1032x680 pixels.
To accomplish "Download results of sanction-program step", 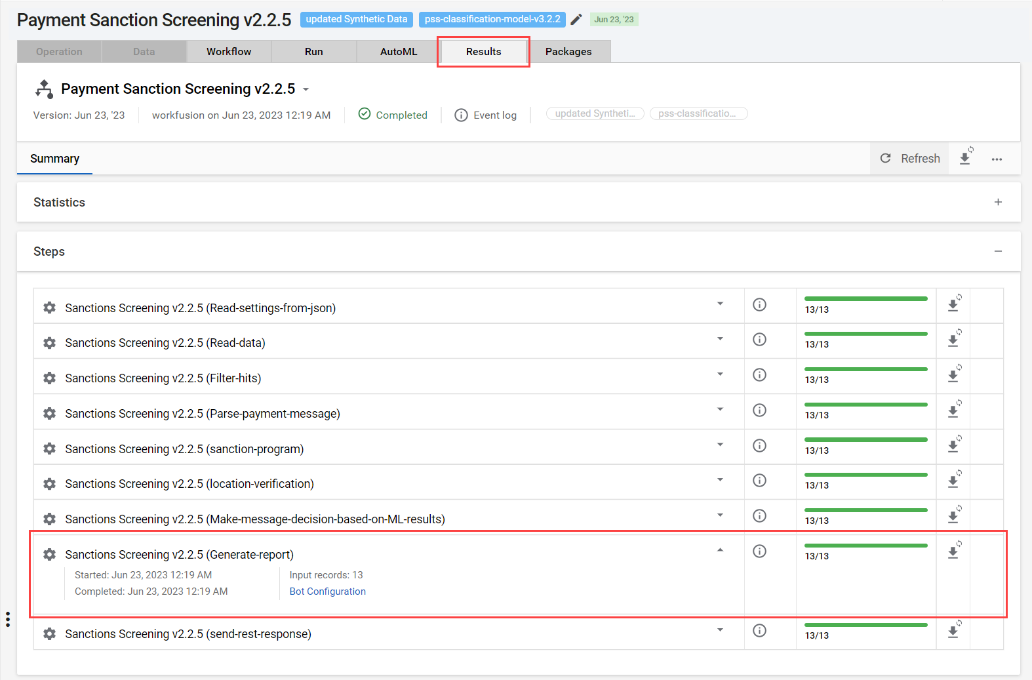I will point(954,445).
